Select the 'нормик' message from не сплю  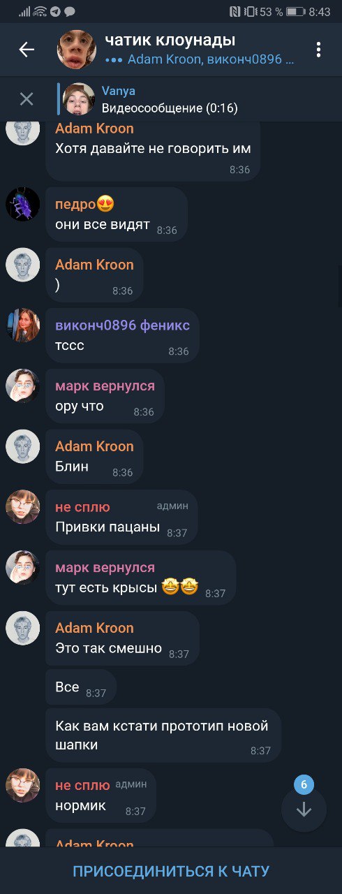[101, 796]
